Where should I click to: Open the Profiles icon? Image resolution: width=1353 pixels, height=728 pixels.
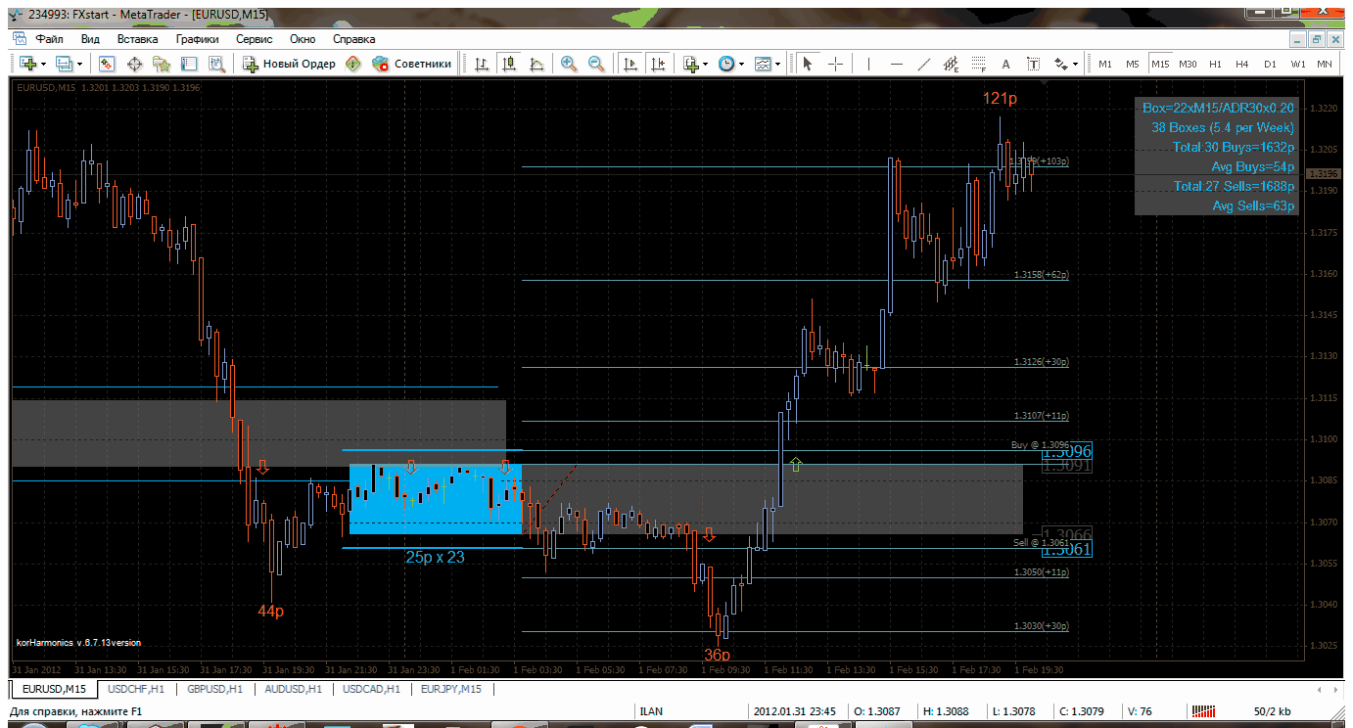(65, 64)
